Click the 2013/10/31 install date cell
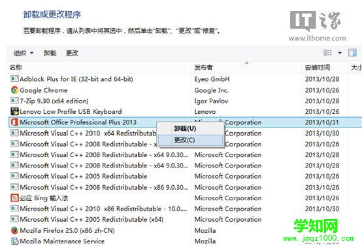The image size is (362, 246). point(322,122)
